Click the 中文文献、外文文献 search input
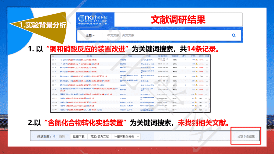 click(x=166, y=35)
